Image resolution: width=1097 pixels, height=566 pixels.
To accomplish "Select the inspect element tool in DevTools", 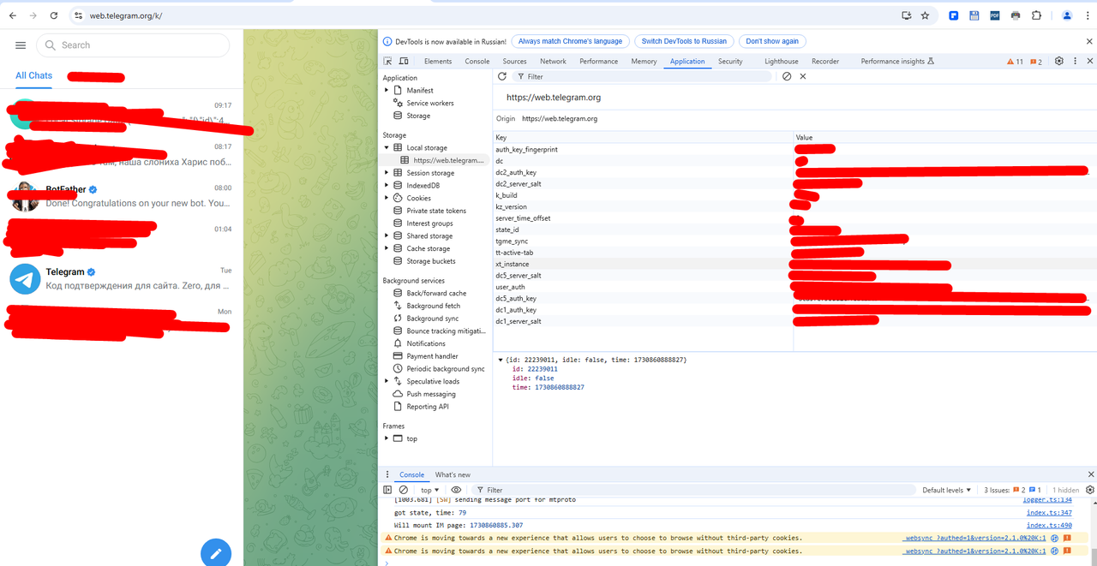I will coord(388,61).
